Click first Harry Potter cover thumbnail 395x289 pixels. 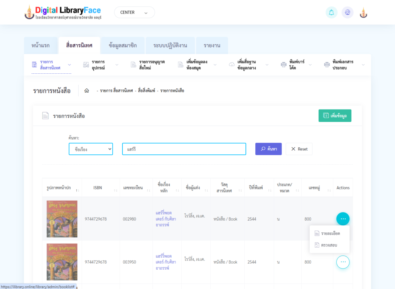[x=62, y=219]
